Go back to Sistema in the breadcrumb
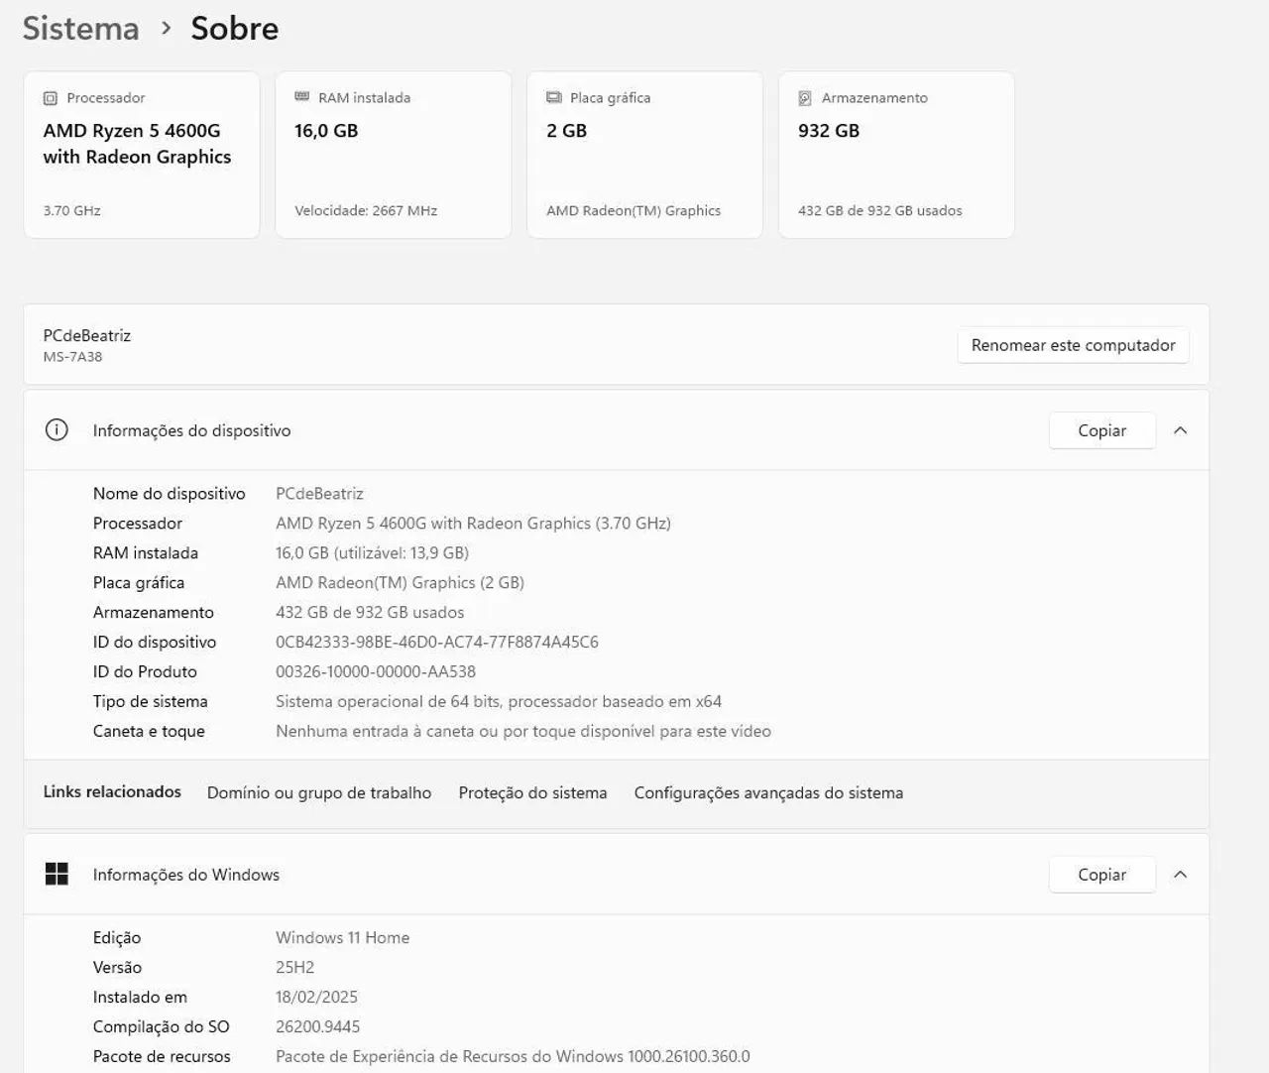The height and width of the screenshot is (1073, 1269). tap(81, 28)
